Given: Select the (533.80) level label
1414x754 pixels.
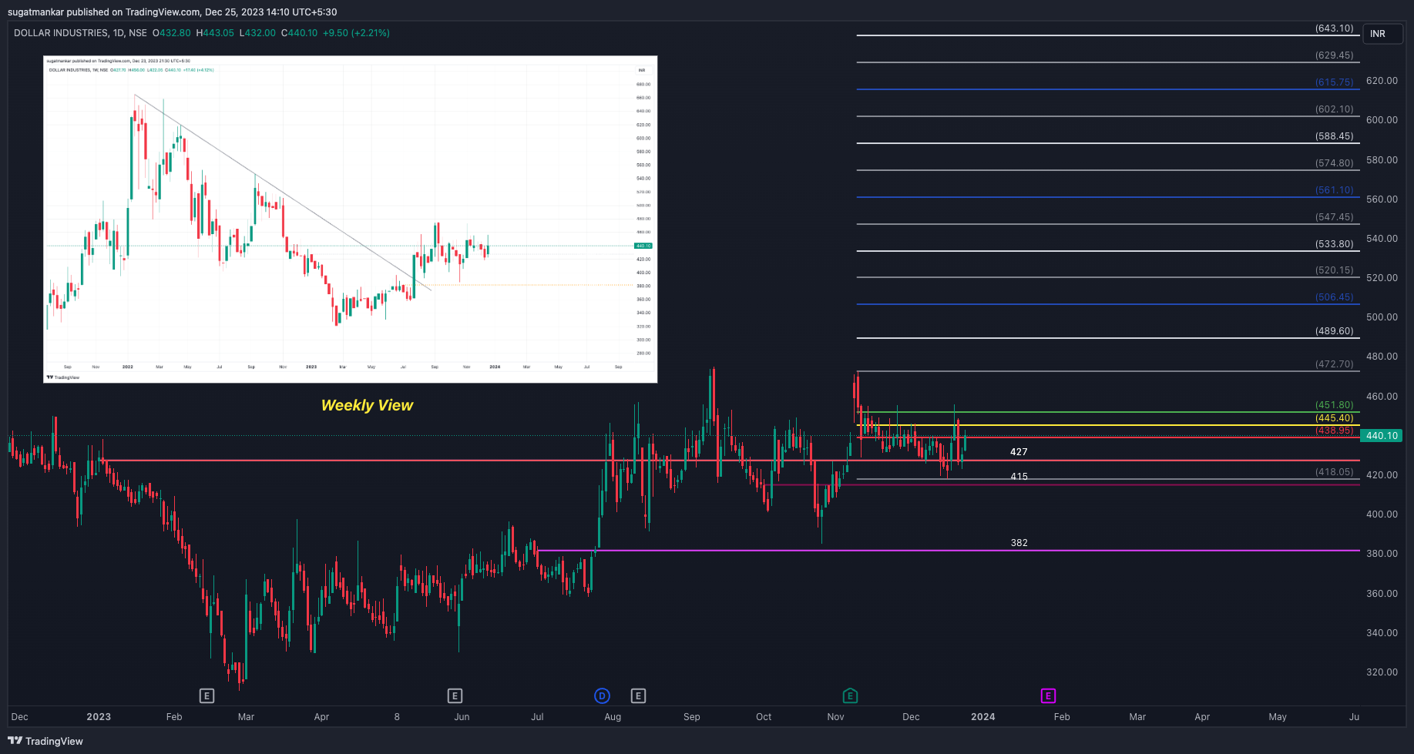Looking at the screenshot, I should [1335, 244].
